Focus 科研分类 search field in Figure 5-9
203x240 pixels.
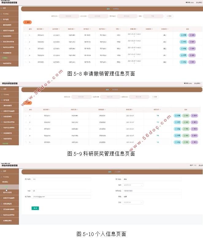[x=110, y=97]
